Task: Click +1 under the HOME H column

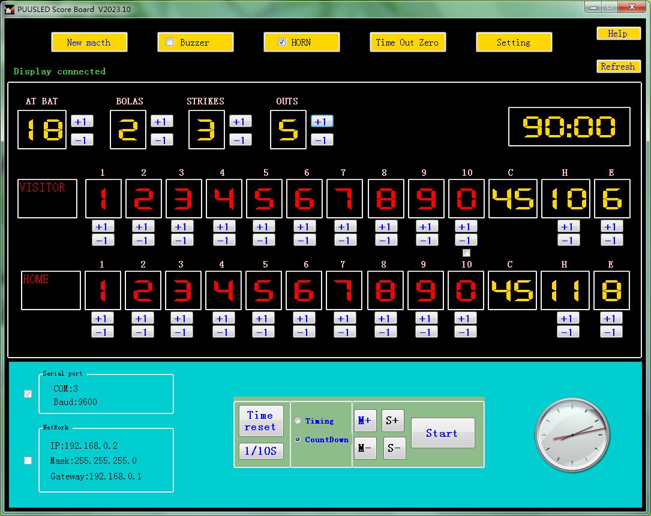Action: (x=568, y=318)
